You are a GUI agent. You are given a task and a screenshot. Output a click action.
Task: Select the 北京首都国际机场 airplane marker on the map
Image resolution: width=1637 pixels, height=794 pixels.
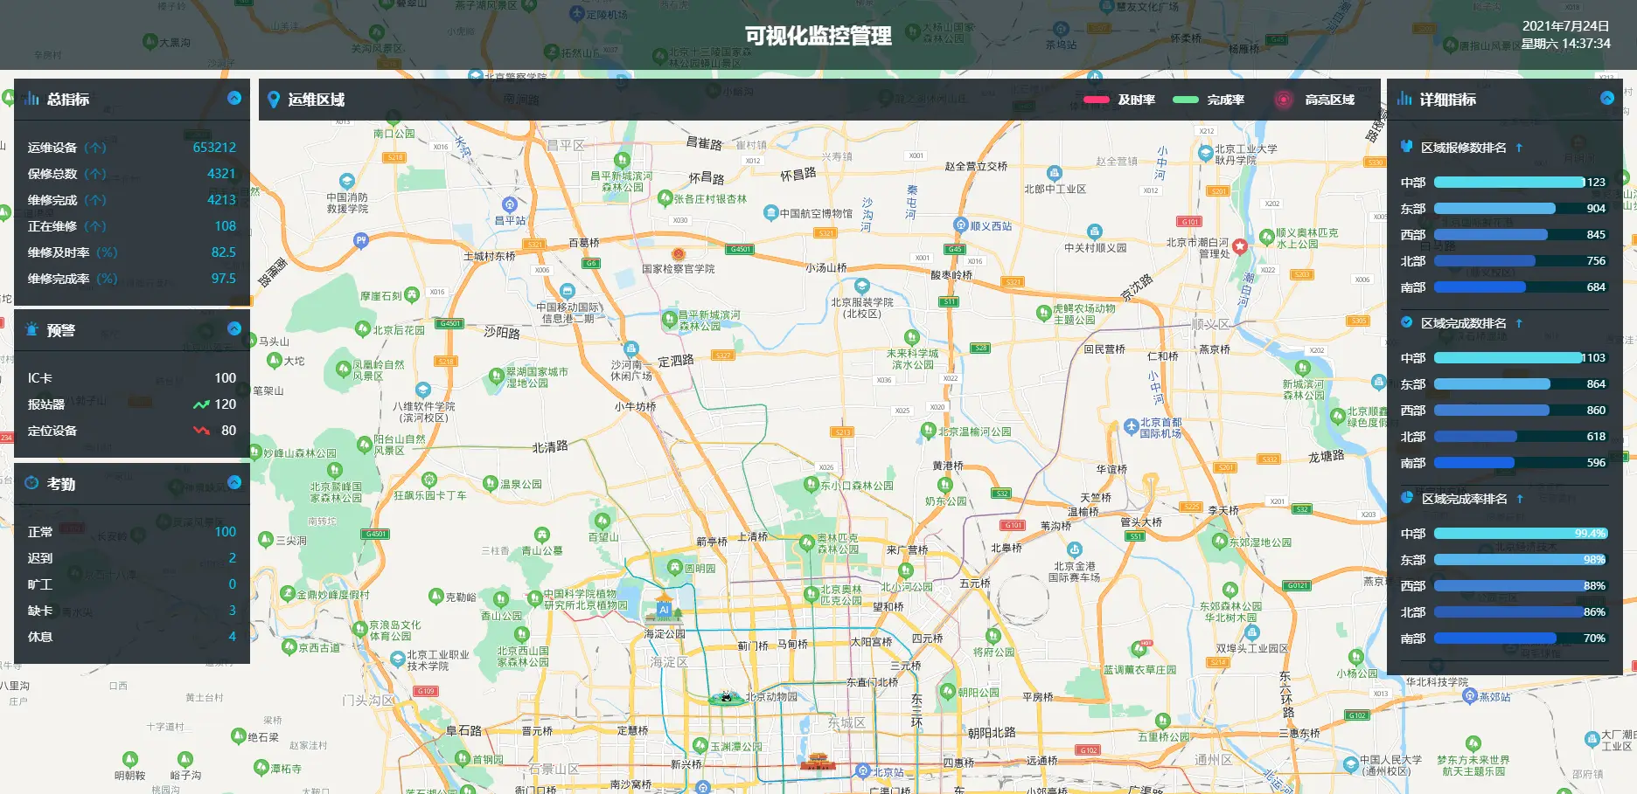[1132, 426]
